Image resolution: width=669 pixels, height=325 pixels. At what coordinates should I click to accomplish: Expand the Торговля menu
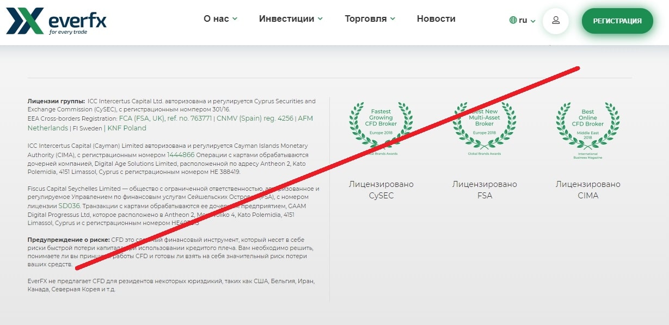(370, 18)
